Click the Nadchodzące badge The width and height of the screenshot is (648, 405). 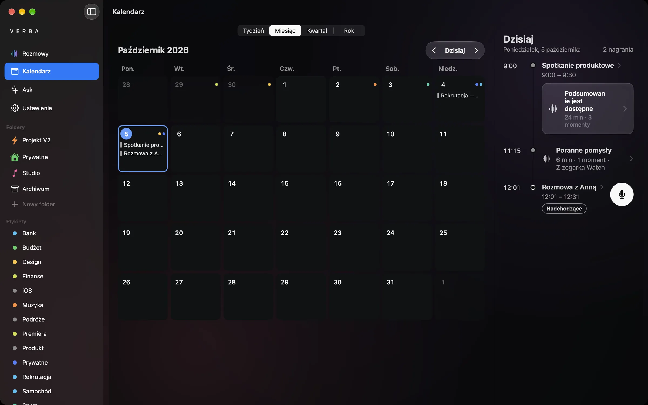pos(564,209)
